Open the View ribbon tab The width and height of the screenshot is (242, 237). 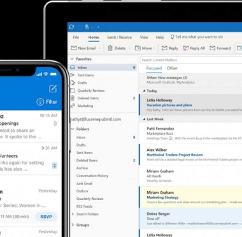pyautogui.click(x=144, y=38)
